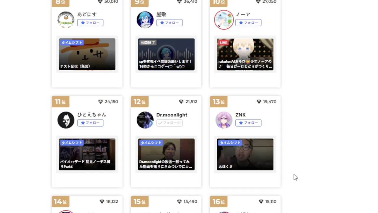378x213 pixels.
Task: Toggle follow for ZNK
Action: 248,123
